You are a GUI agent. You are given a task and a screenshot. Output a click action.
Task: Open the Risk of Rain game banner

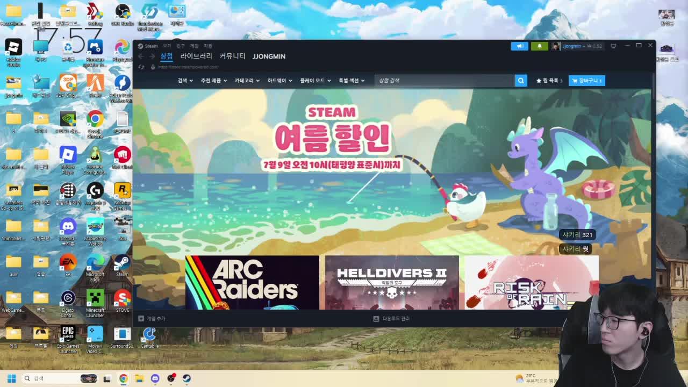pos(532,283)
